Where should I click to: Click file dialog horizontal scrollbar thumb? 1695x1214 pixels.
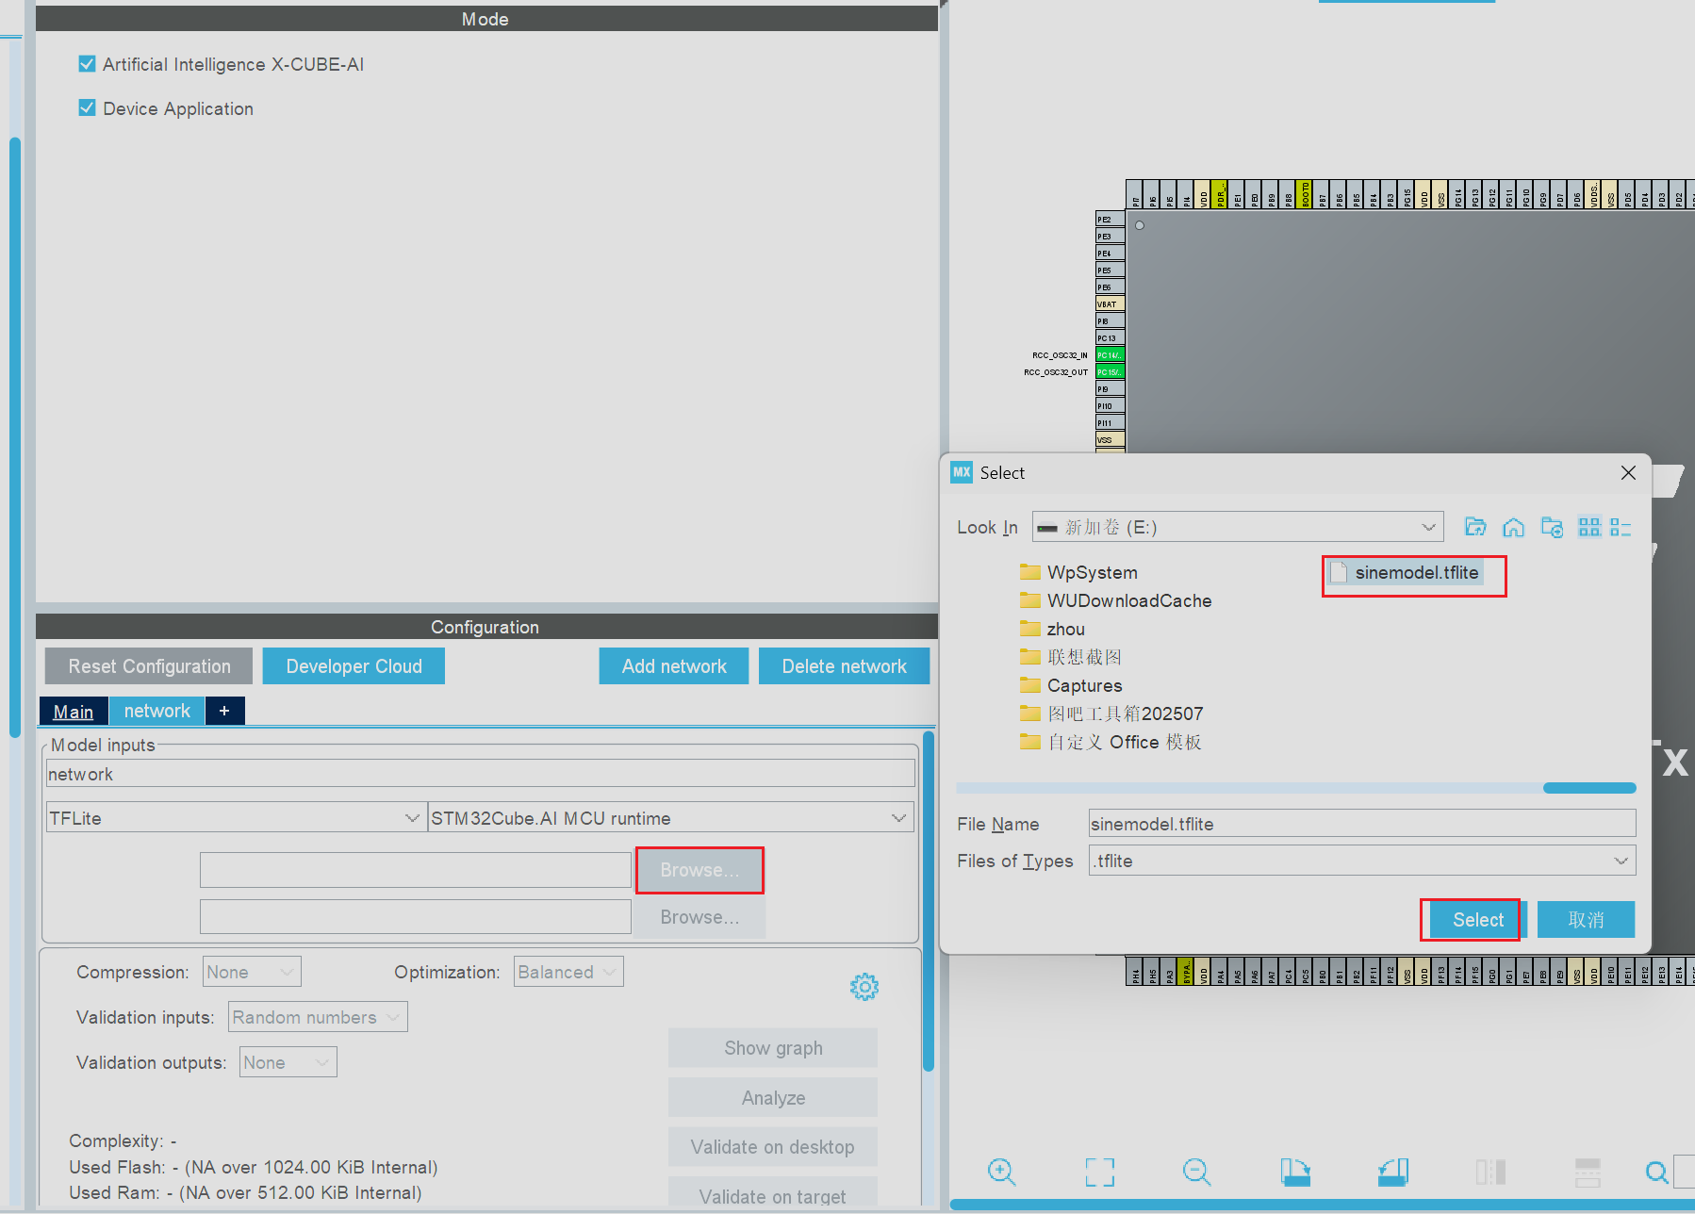(x=1589, y=788)
